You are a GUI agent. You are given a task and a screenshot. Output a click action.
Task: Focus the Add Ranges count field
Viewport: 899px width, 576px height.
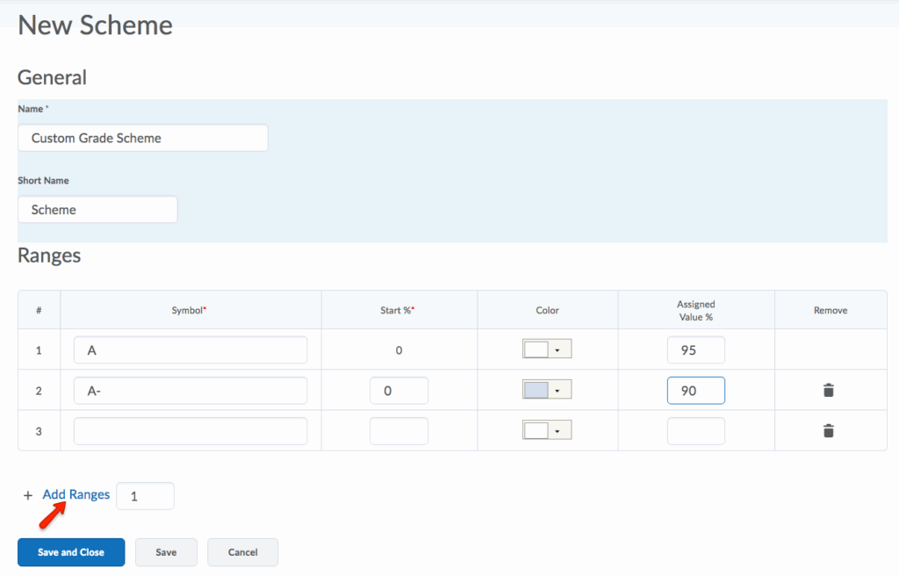pyautogui.click(x=145, y=496)
